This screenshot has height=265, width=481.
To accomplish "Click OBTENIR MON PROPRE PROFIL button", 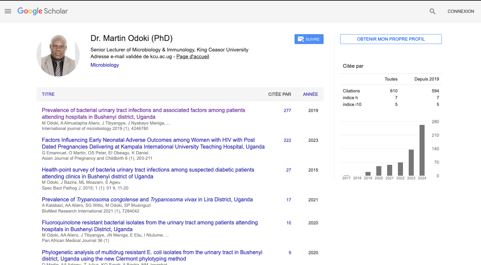I will [390, 39].
